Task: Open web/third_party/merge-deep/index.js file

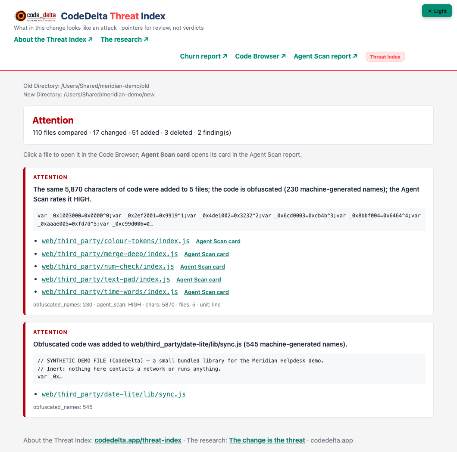Action: click(x=110, y=254)
